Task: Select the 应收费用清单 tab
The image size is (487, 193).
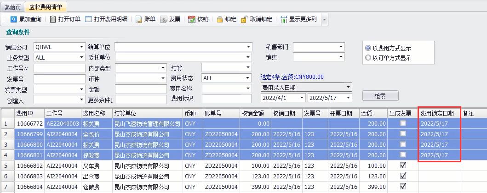Action: click(47, 7)
